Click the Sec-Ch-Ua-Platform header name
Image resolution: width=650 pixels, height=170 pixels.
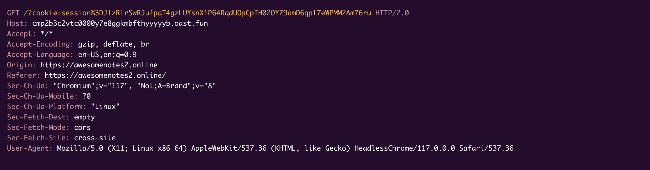(x=47, y=107)
